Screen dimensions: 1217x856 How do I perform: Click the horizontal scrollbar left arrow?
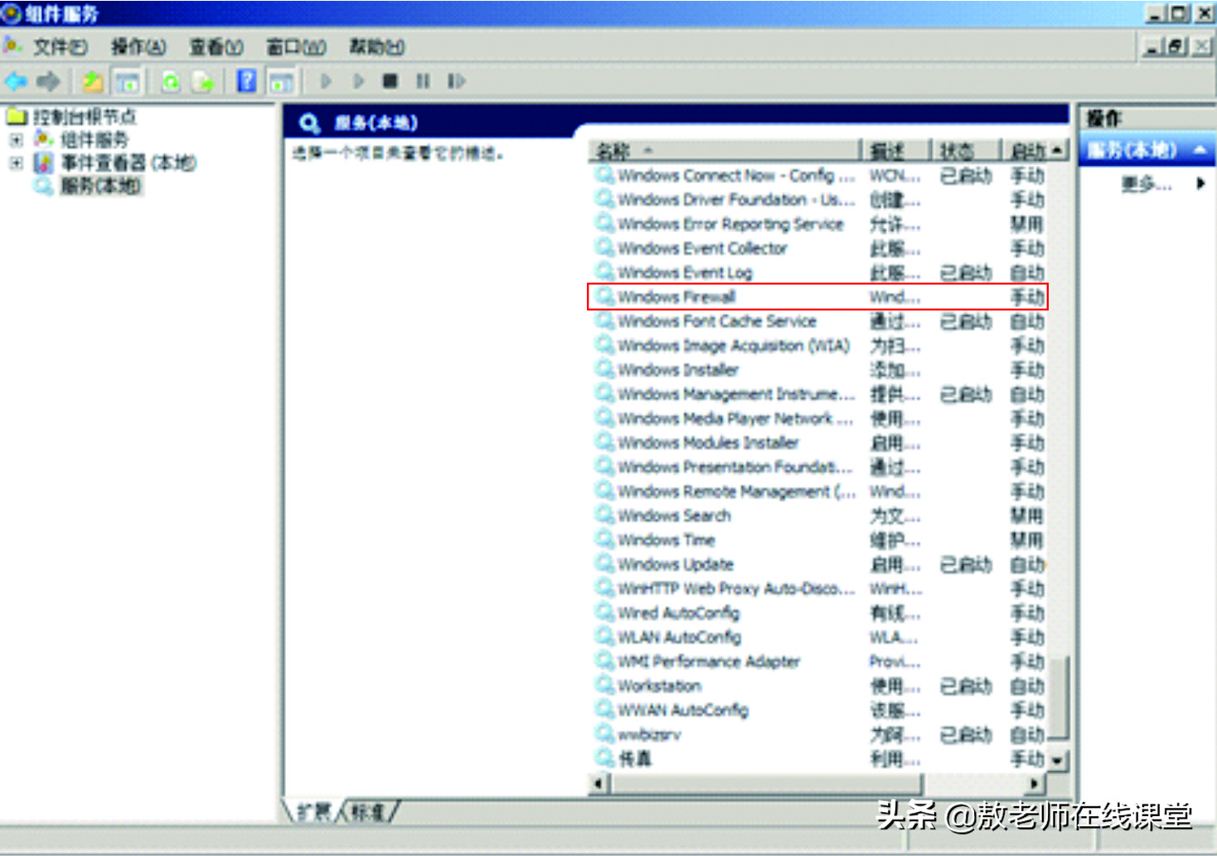[599, 783]
